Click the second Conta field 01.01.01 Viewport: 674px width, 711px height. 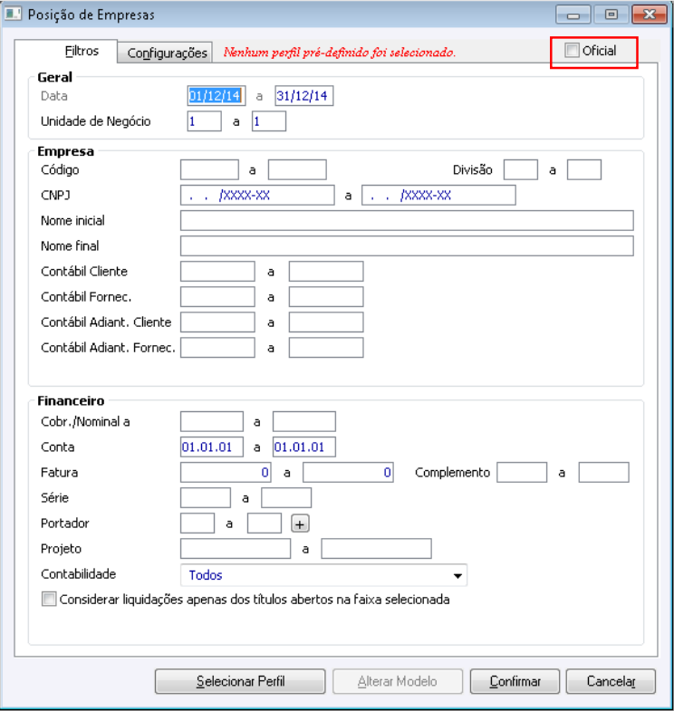click(304, 447)
